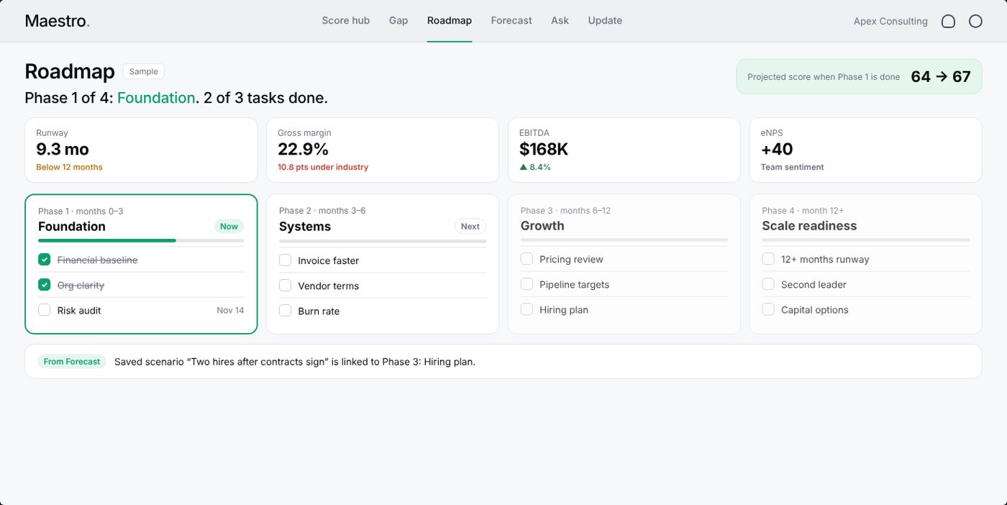Image resolution: width=1007 pixels, height=505 pixels.
Task: Click "Phase 1 · months 0–3" label
Action: point(81,211)
